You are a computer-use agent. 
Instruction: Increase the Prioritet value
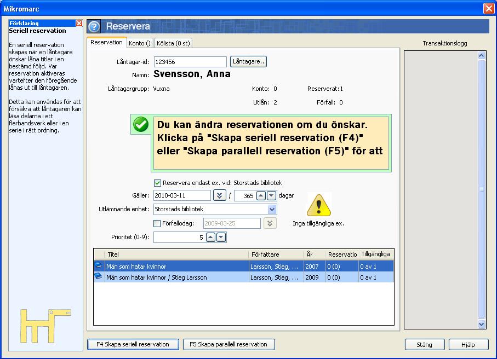pos(211,237)
